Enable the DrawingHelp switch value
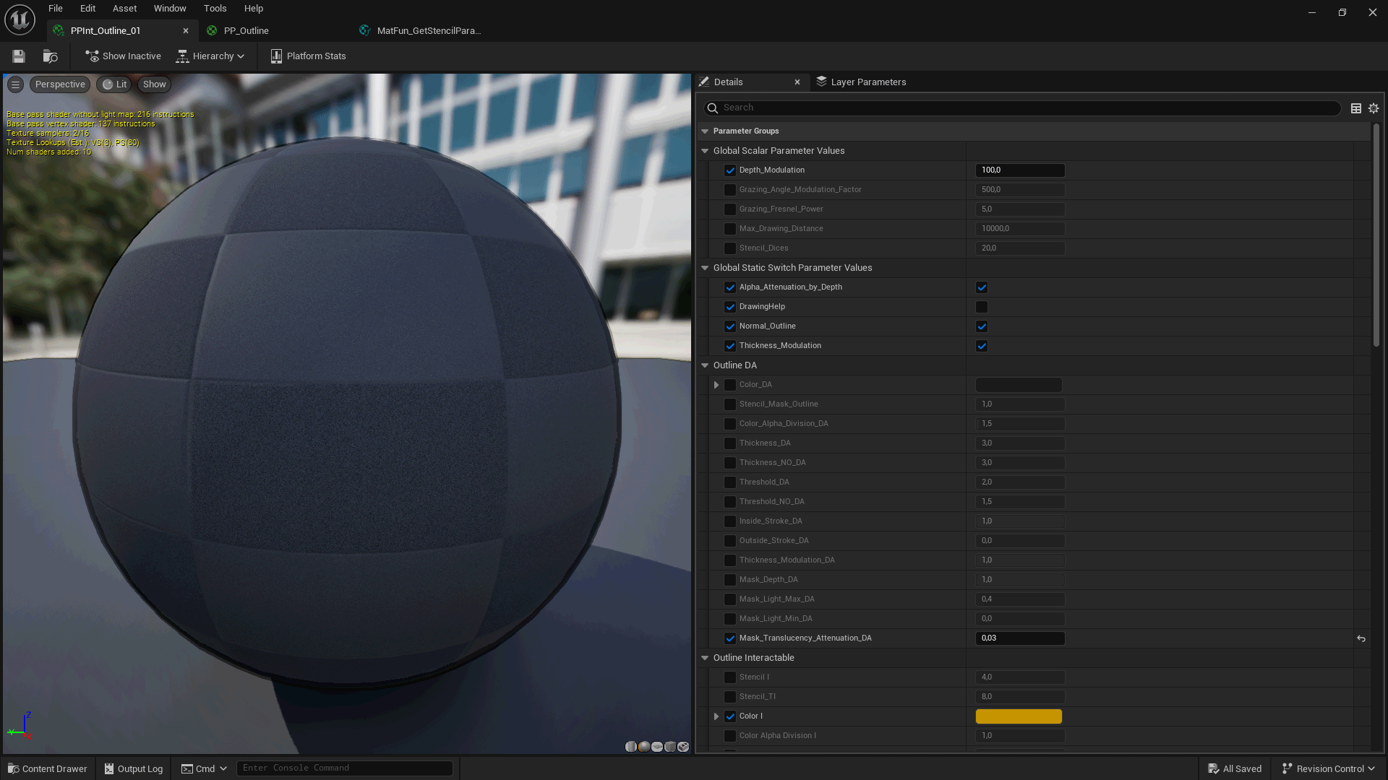This screenshot has height=780, width=1388. pyautogui.click(x=982, y=307)
